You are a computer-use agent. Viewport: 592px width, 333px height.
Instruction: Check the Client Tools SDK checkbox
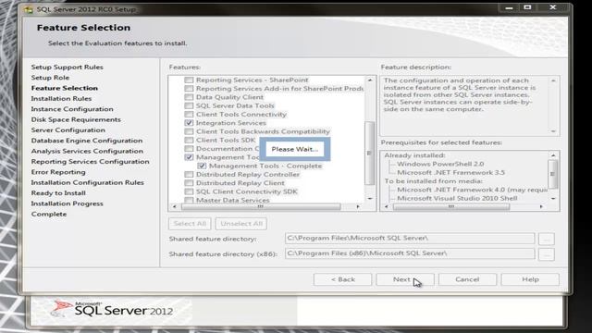pyautogui.click(x=189, y=140)
